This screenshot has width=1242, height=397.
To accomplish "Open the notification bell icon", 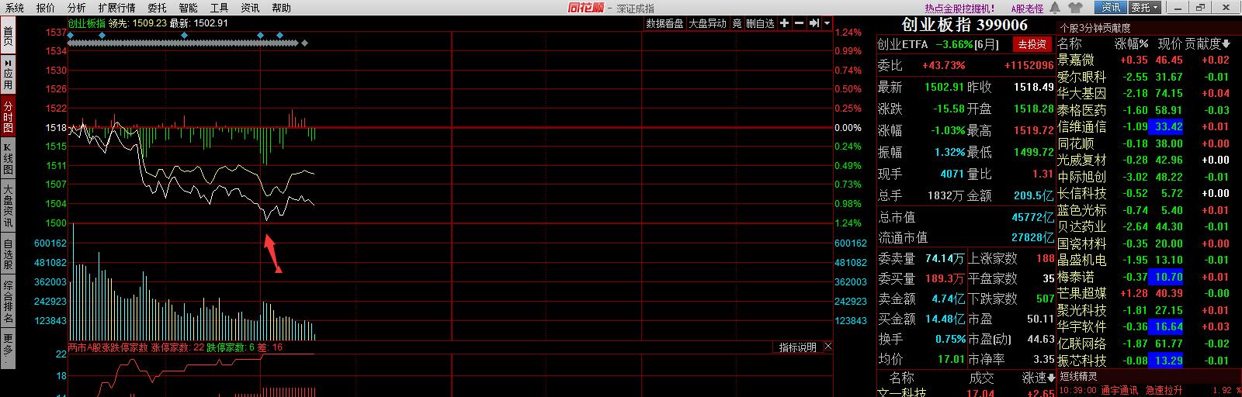I will click(1055, 8).
